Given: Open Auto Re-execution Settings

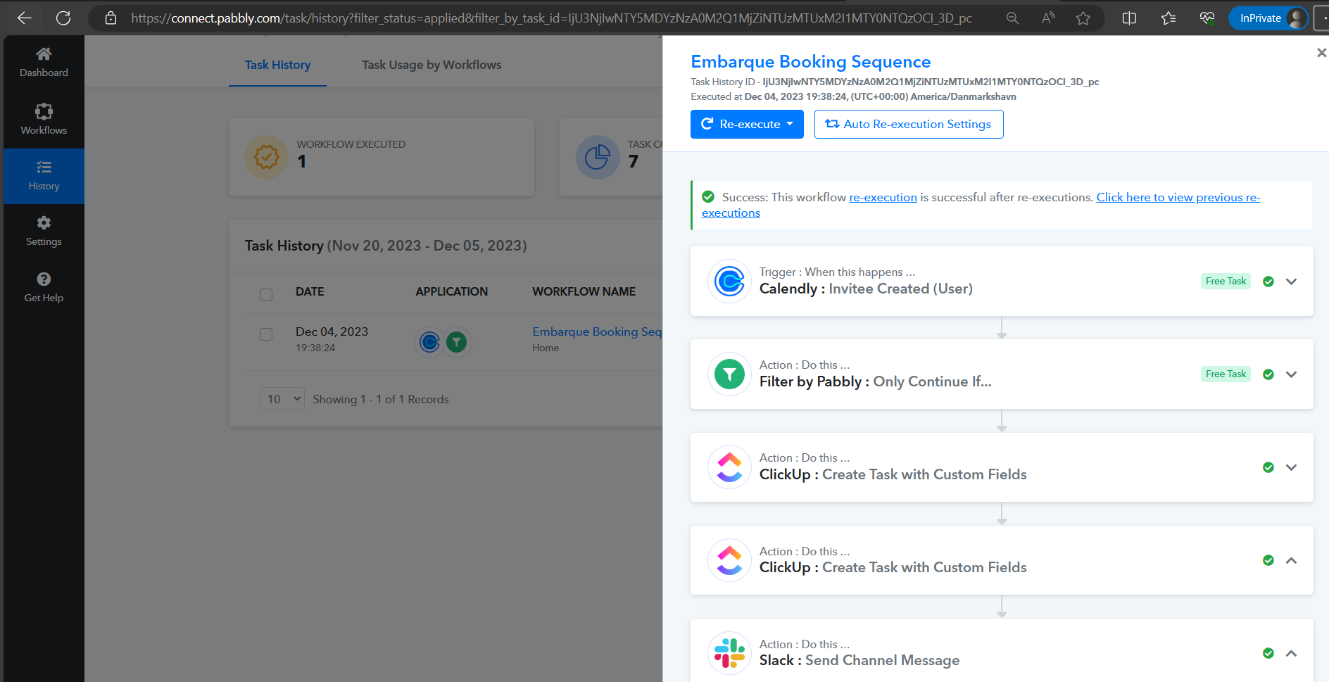Looking at the screenshot, I should point(909,124).
